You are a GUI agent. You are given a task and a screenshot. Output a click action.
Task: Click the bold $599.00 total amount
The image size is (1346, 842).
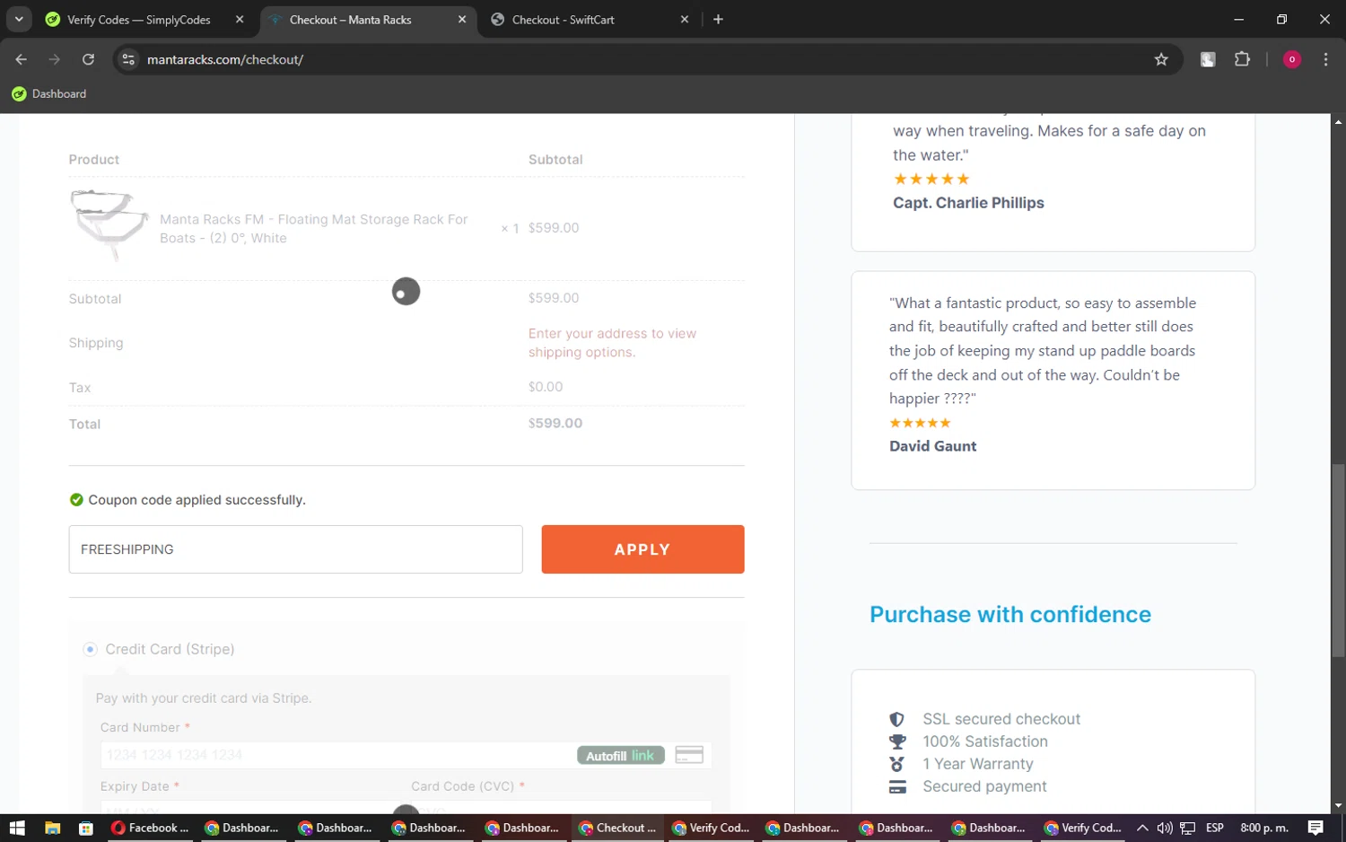pos(555,424)
